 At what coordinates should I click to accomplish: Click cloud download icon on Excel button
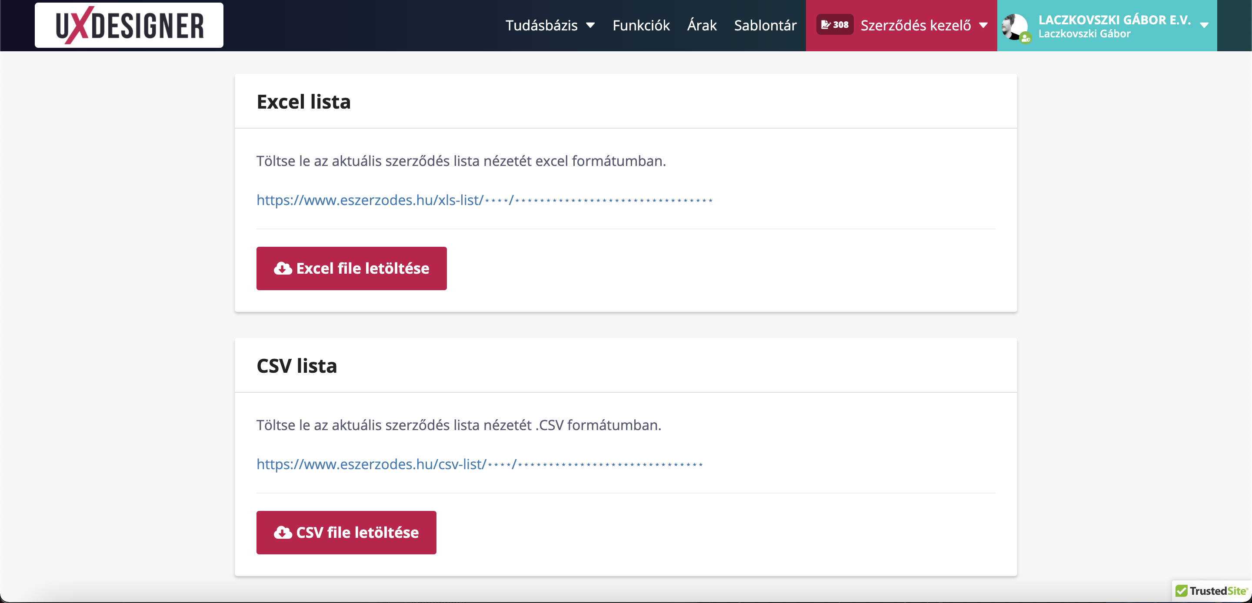(283, 269)
